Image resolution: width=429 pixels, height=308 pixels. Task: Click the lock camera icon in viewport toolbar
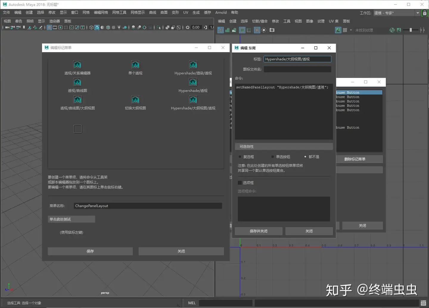[13, 27]
